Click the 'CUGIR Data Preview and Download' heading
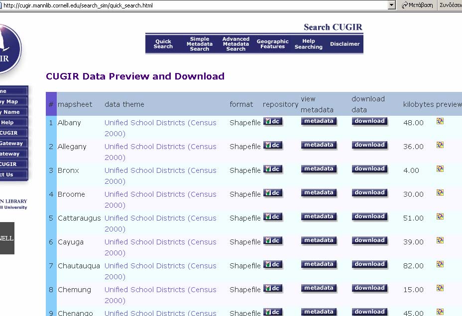Image resolution: width=462 pixels, height=316 pixels. (135, 76)
